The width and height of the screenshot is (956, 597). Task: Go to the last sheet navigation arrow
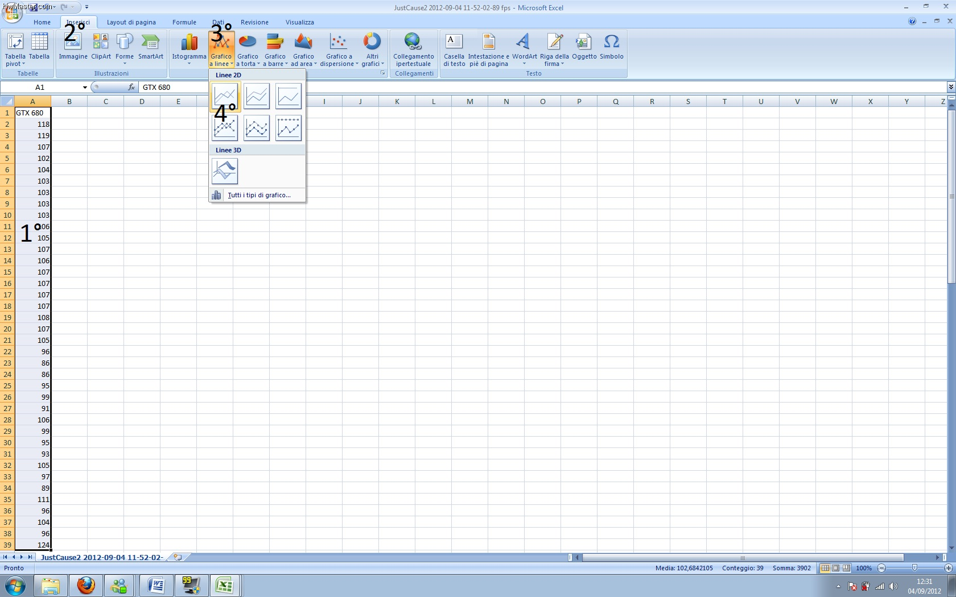click(30, 557)
